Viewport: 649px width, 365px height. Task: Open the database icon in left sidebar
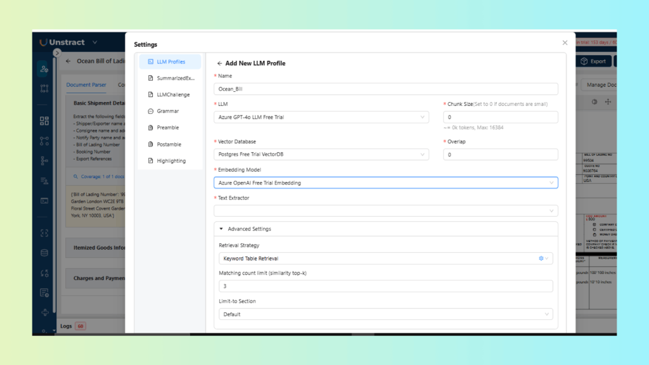44,253
